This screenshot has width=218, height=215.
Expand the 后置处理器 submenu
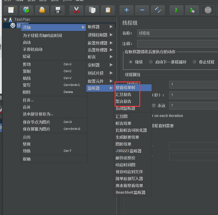tap(100, 50)
